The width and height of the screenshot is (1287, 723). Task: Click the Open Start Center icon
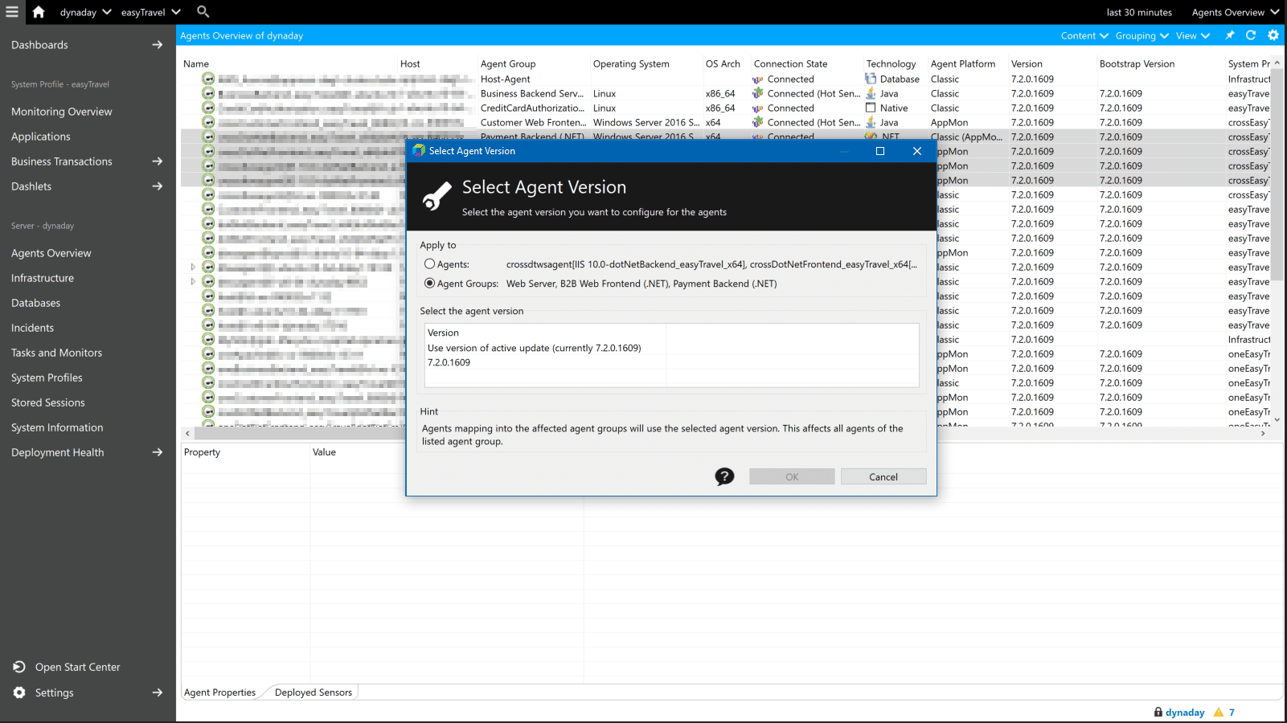19,667
